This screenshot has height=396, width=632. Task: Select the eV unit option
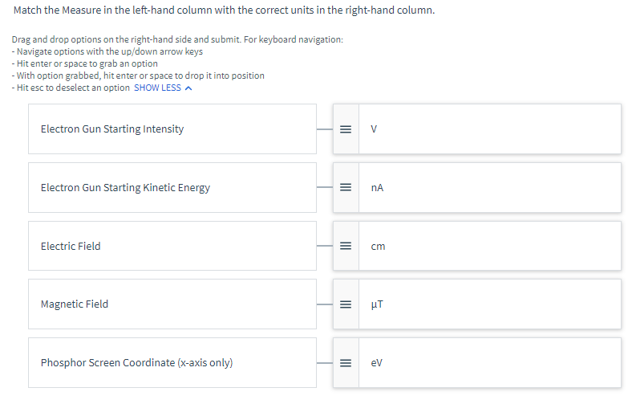pyautogui.click(x=489, y=363)
